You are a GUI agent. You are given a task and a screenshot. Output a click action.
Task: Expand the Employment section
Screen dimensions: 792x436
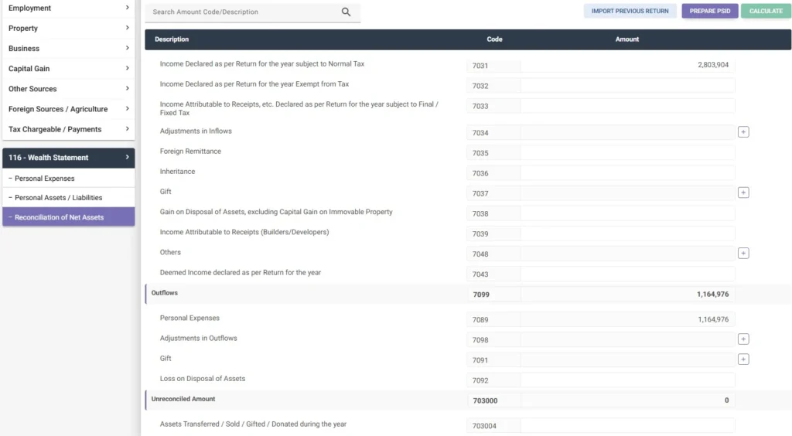pyautogui.click(x=69, y=8)
